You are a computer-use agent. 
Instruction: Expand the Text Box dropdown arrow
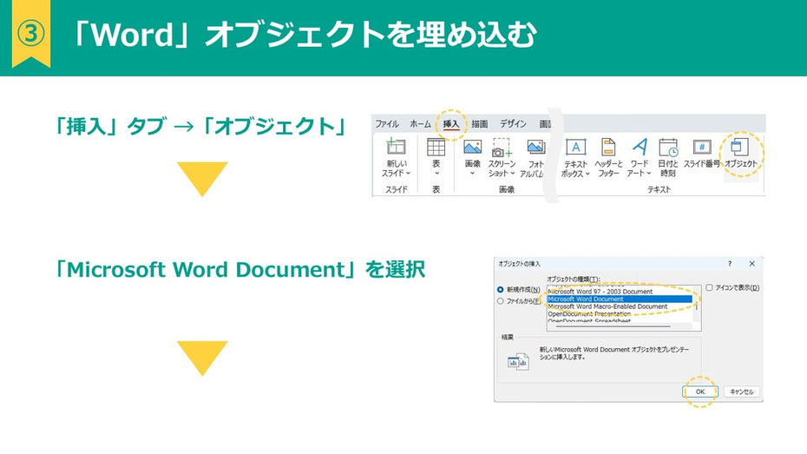pos(587,174)
